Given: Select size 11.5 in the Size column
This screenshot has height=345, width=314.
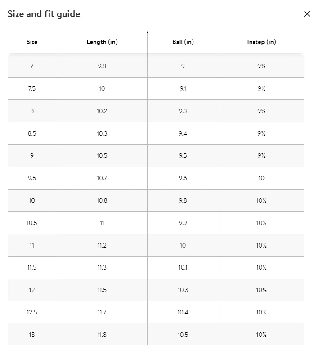Looking at the screenshot, I should coord(32,267).
